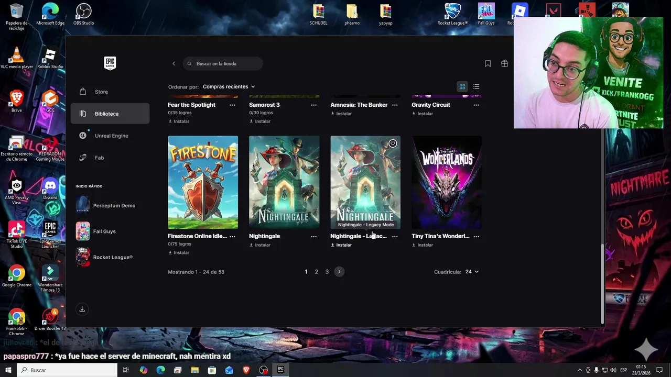Open options menu for Nightingale
The height and width of the screenshot is (377, 671).
(x=313, y=236)
